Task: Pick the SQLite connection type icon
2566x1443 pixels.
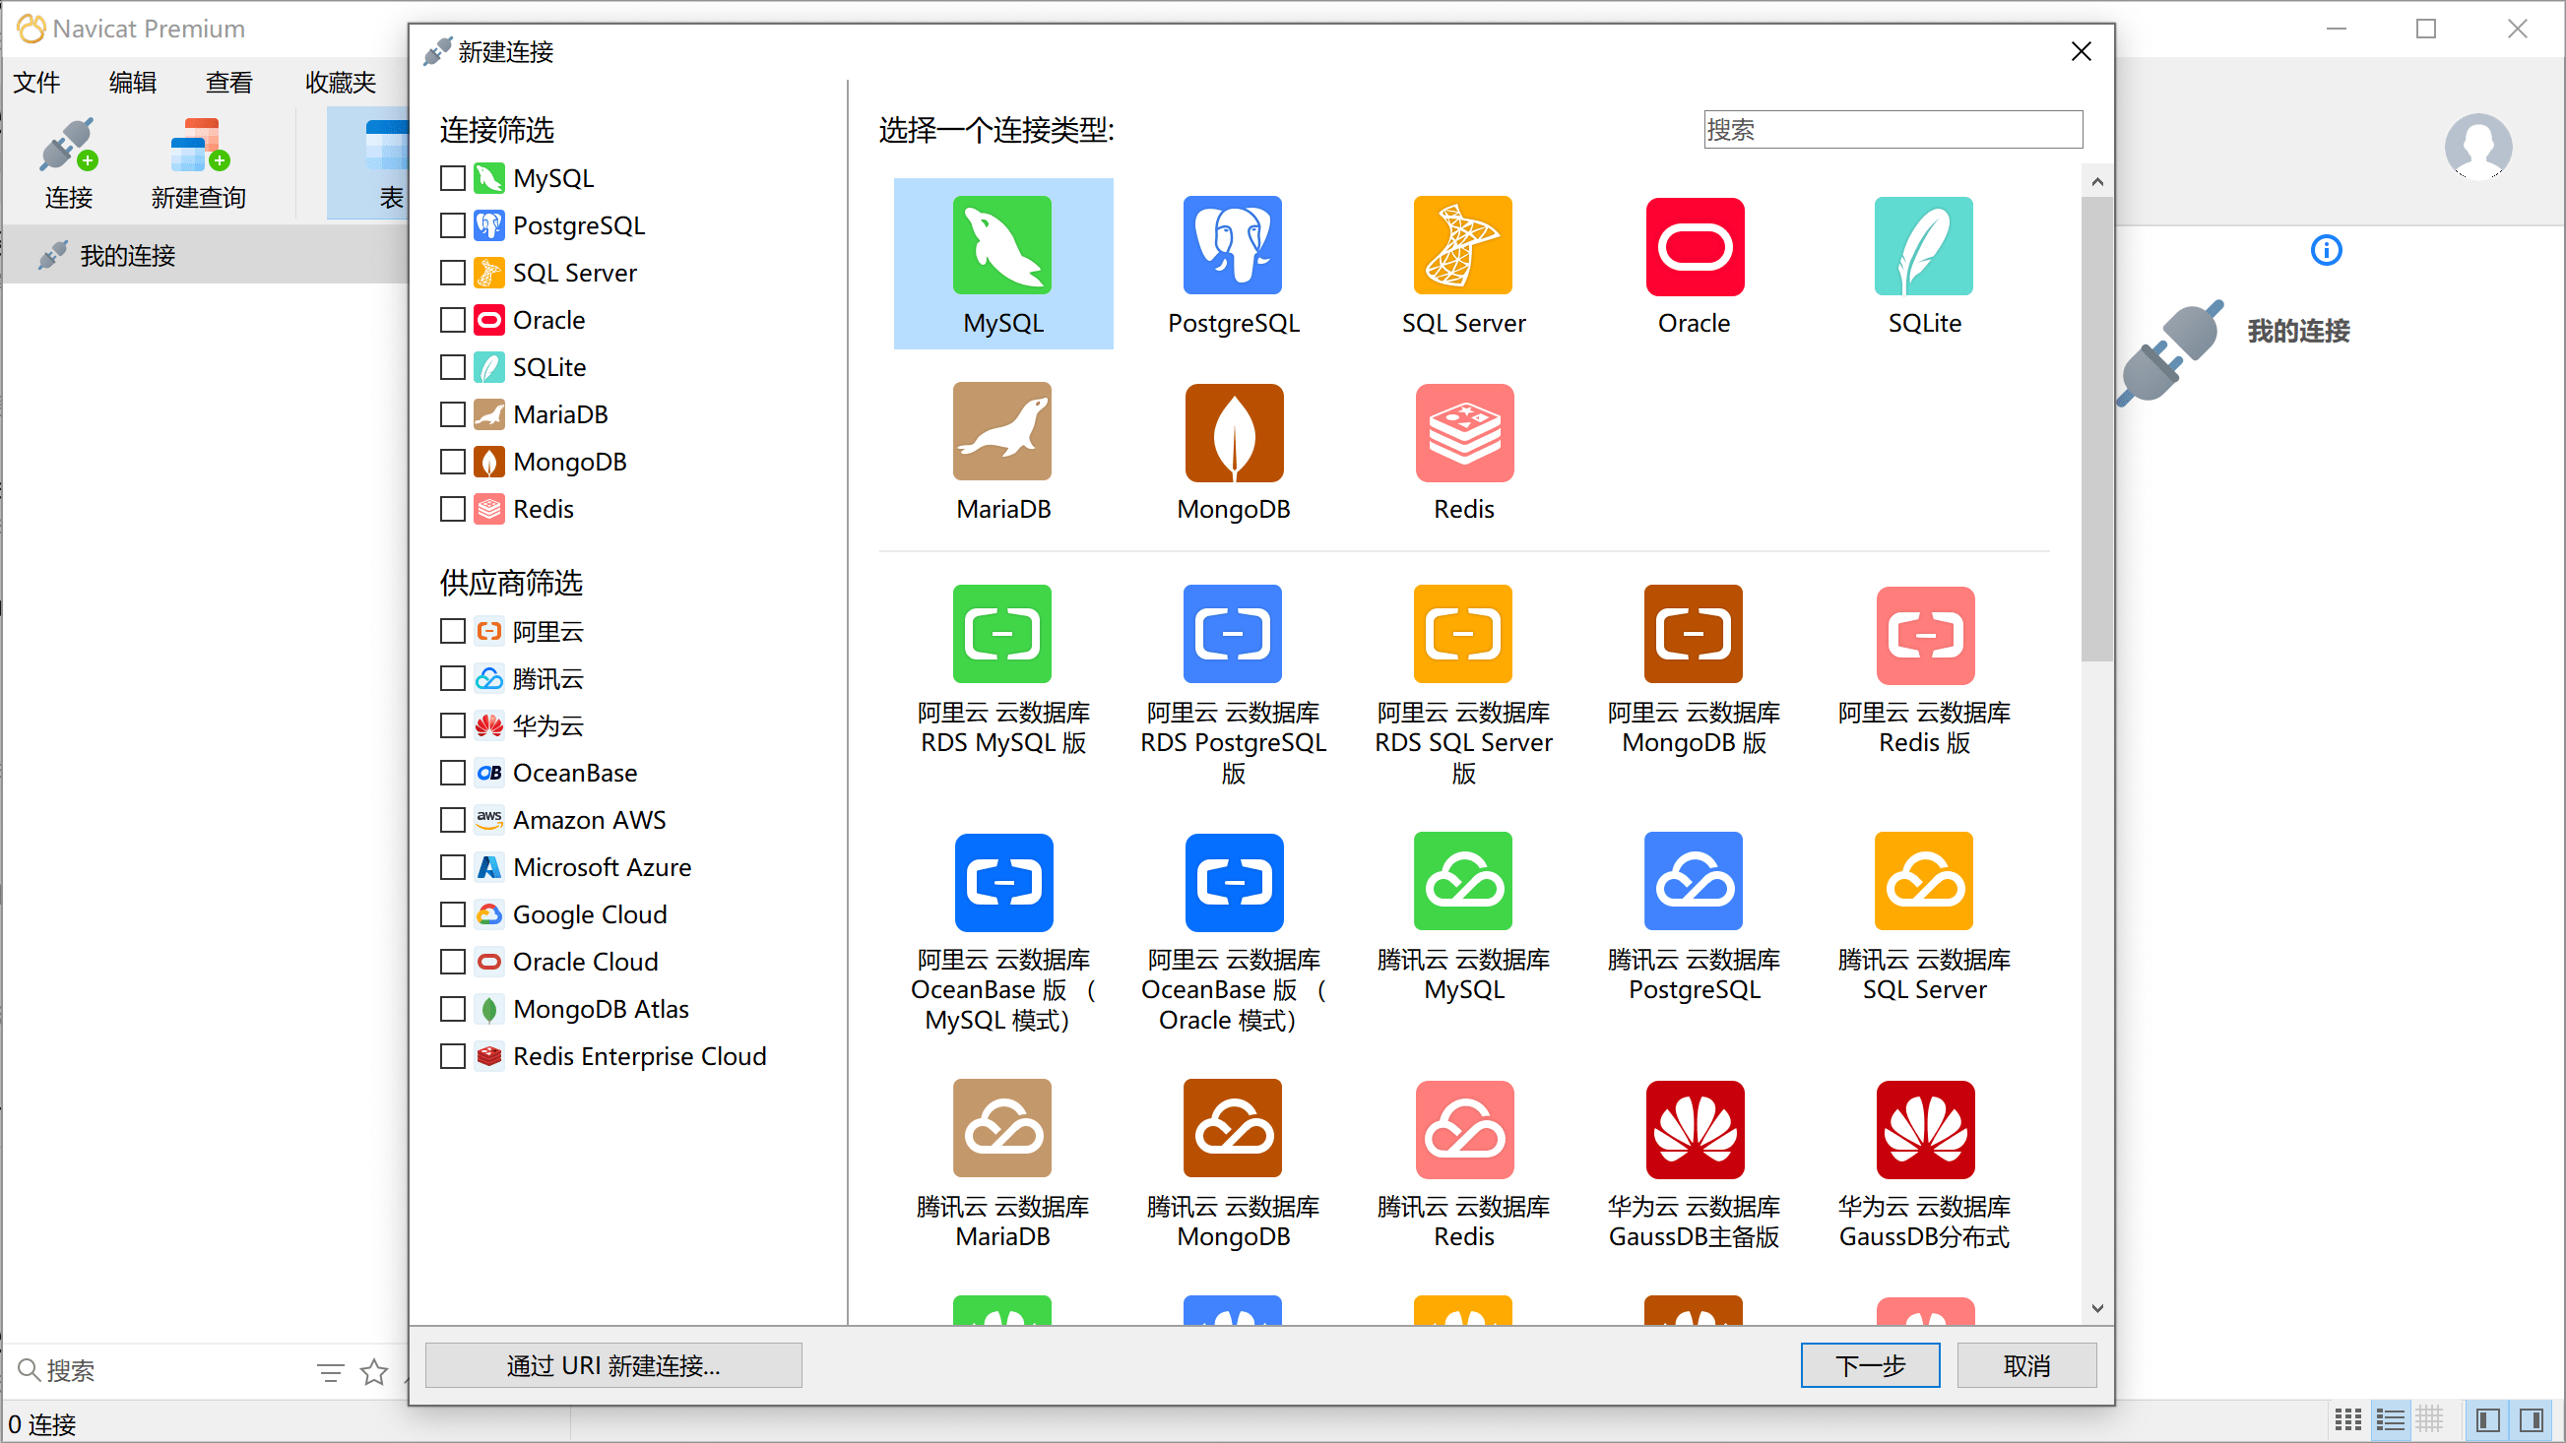Action: (x=1923, y=246)
